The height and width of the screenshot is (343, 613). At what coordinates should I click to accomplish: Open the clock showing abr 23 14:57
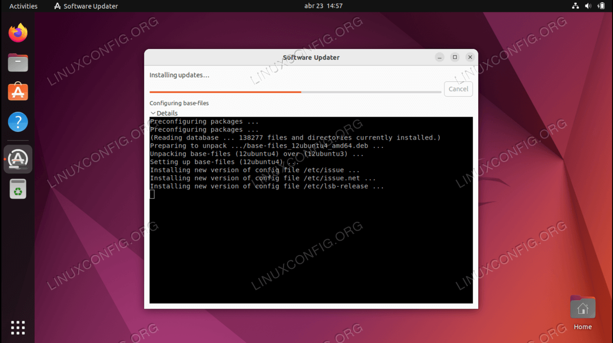(x=323, y=6)
